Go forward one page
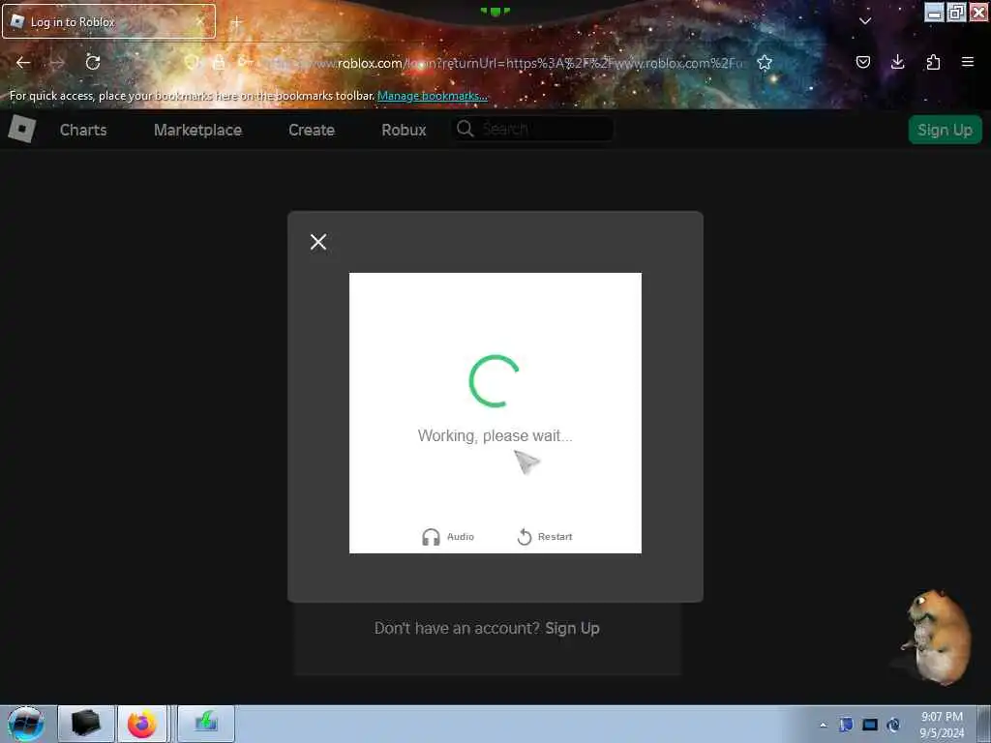The image size is (991, 743). point(57,62)
